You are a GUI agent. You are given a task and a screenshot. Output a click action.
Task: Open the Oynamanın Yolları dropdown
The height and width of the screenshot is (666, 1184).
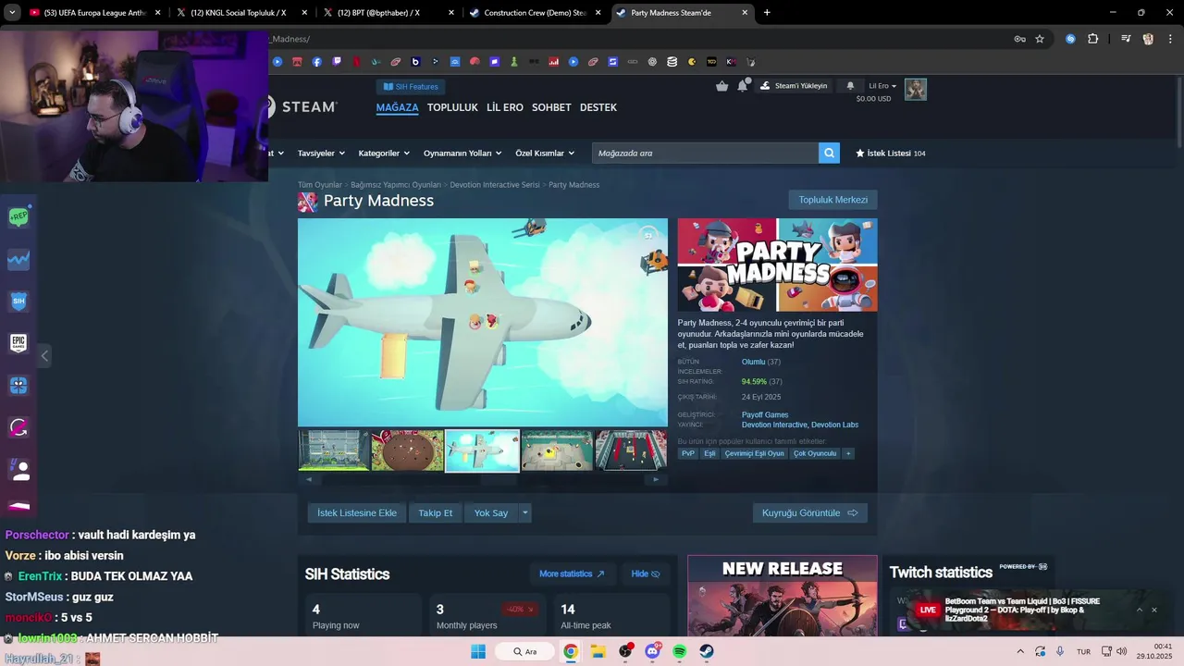[x=462, y=153]
